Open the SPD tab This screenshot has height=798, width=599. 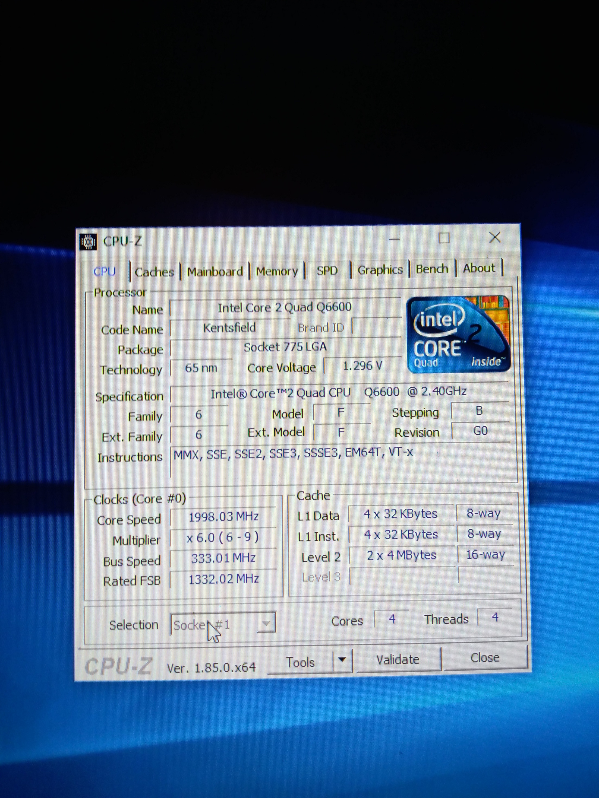pos(327,271)
